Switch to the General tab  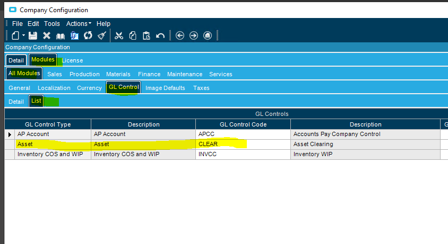(x=19, y=88)
